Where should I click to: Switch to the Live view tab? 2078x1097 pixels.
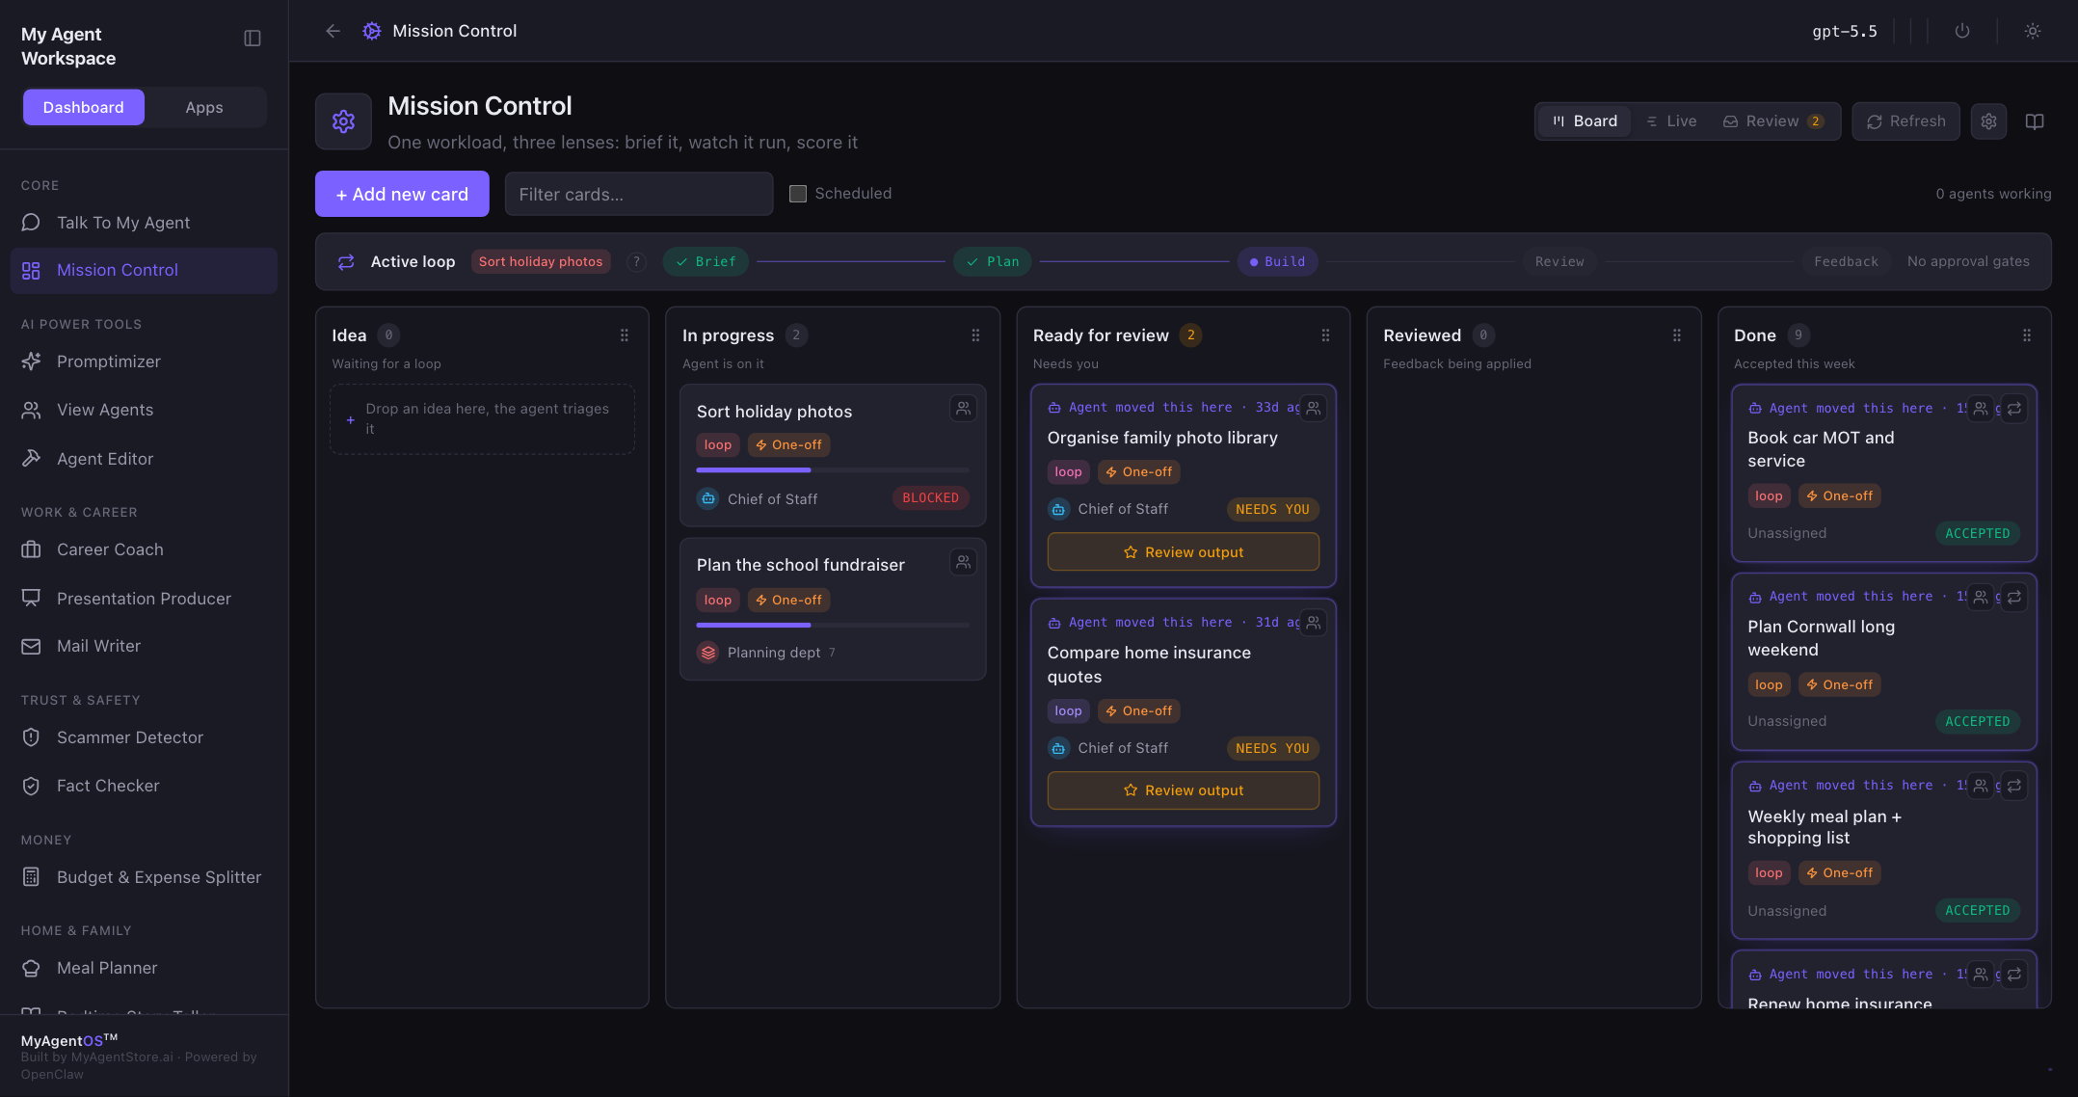pos(1671,121)
